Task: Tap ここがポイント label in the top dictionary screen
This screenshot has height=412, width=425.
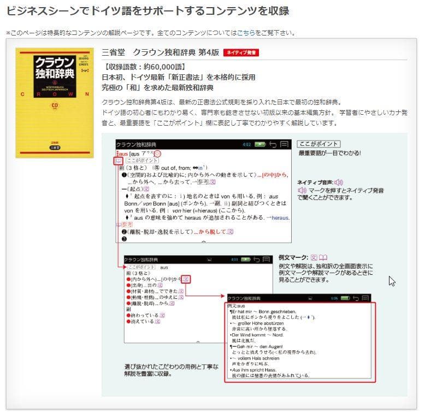Action: (x=142, y=161)
